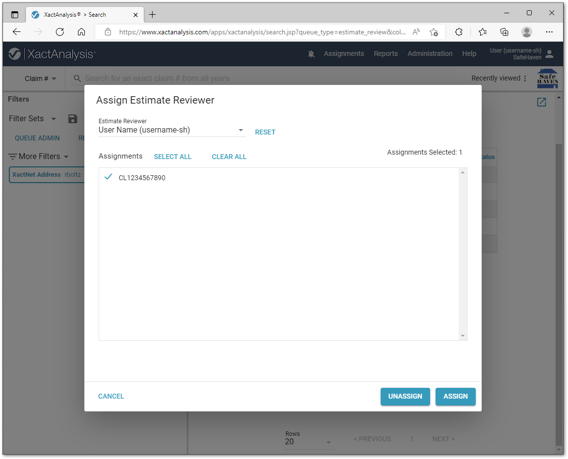Click the XactNet Address rboltz filter chip
This screenshot has width=568, height=459.
(x=47, y=175)
